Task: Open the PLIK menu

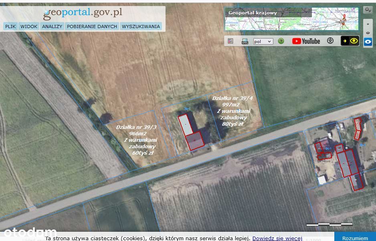Action: click(10, 27)
